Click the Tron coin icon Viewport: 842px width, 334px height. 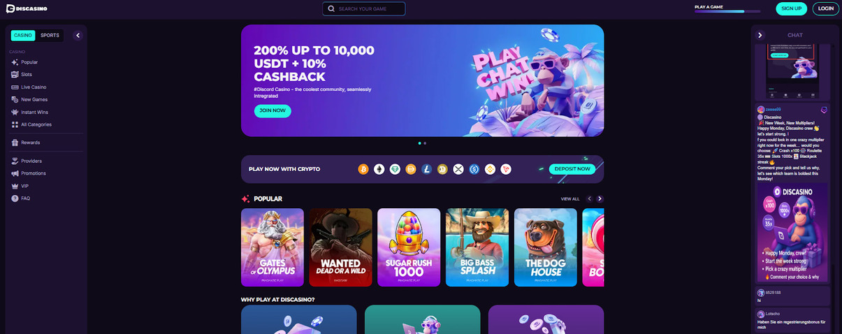505,169
